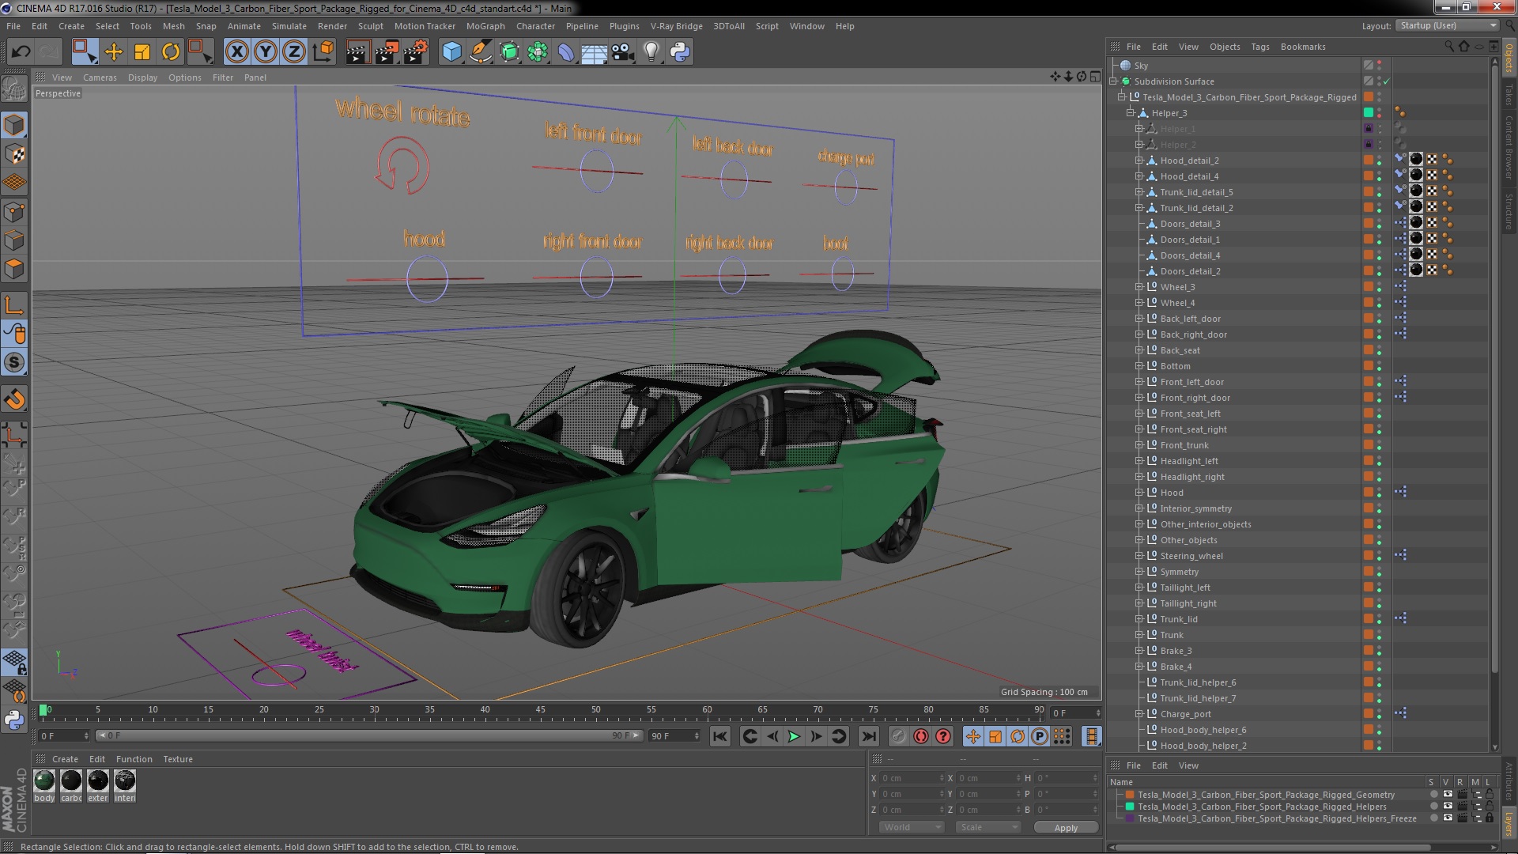Image resolution: width=1518 pixels, height=854 pixels.
Task: Select the Charge_port object row
Action: (1184, 714)
